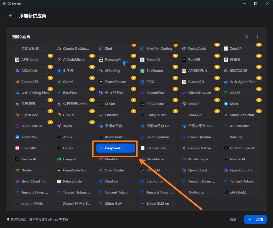Select the AtlasCloud preset

click(115, 137)
